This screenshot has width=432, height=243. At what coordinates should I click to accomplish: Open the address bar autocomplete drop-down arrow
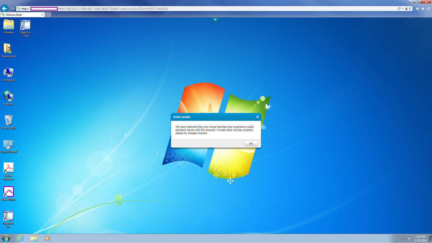[x=403, y=8]
